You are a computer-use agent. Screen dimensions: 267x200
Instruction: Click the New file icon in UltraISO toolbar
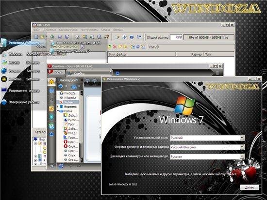click(36, 37)
